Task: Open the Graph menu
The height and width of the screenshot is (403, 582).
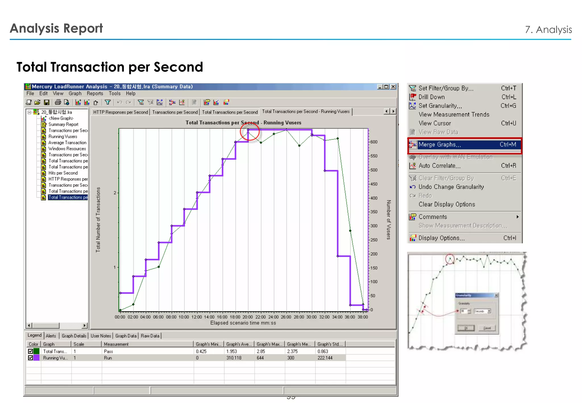Action: click(75, 94)
